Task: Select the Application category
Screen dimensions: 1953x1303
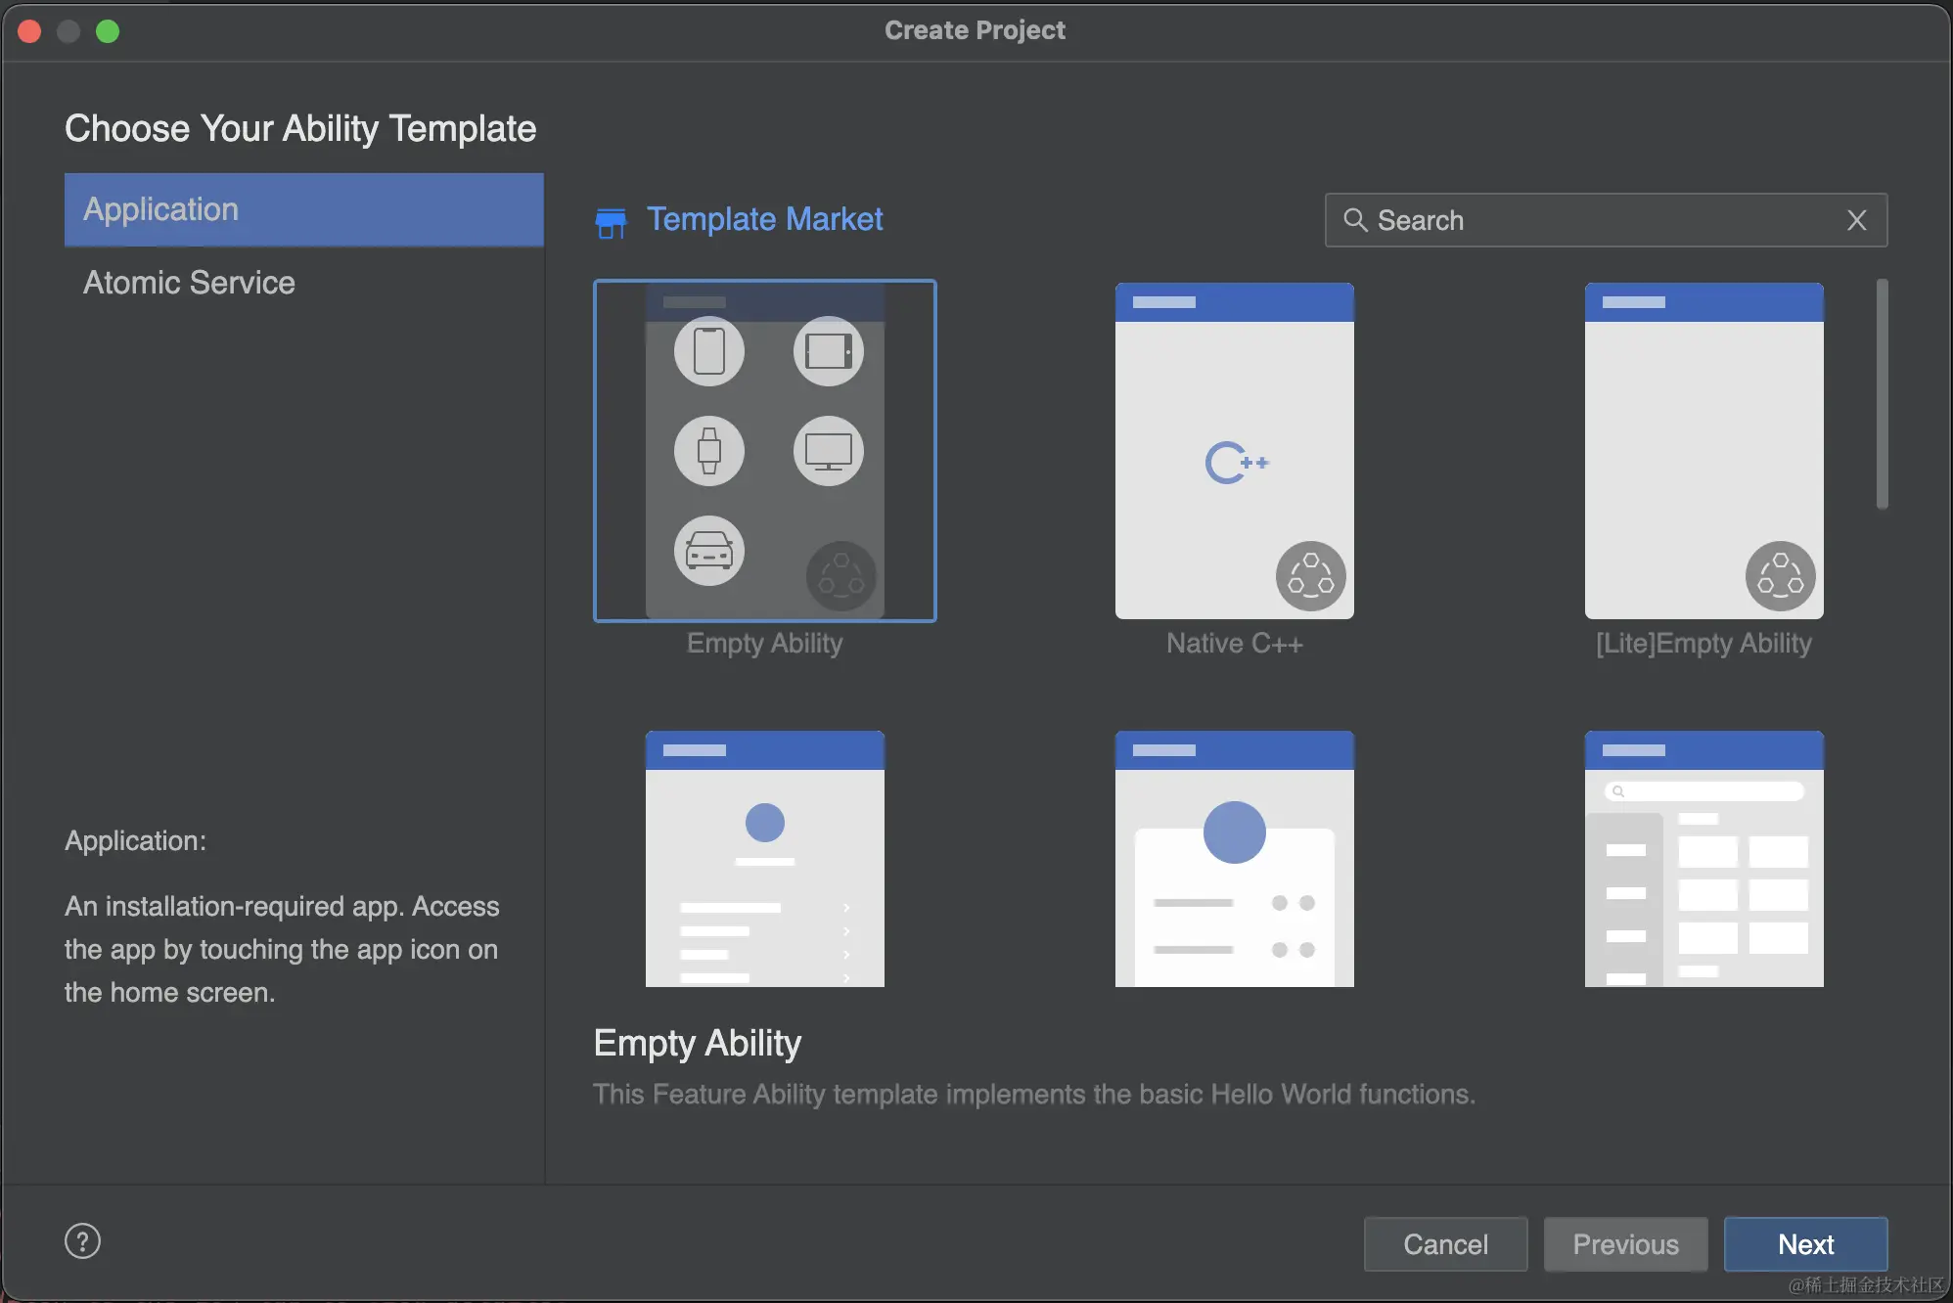Action: click(x=303, y=209)
